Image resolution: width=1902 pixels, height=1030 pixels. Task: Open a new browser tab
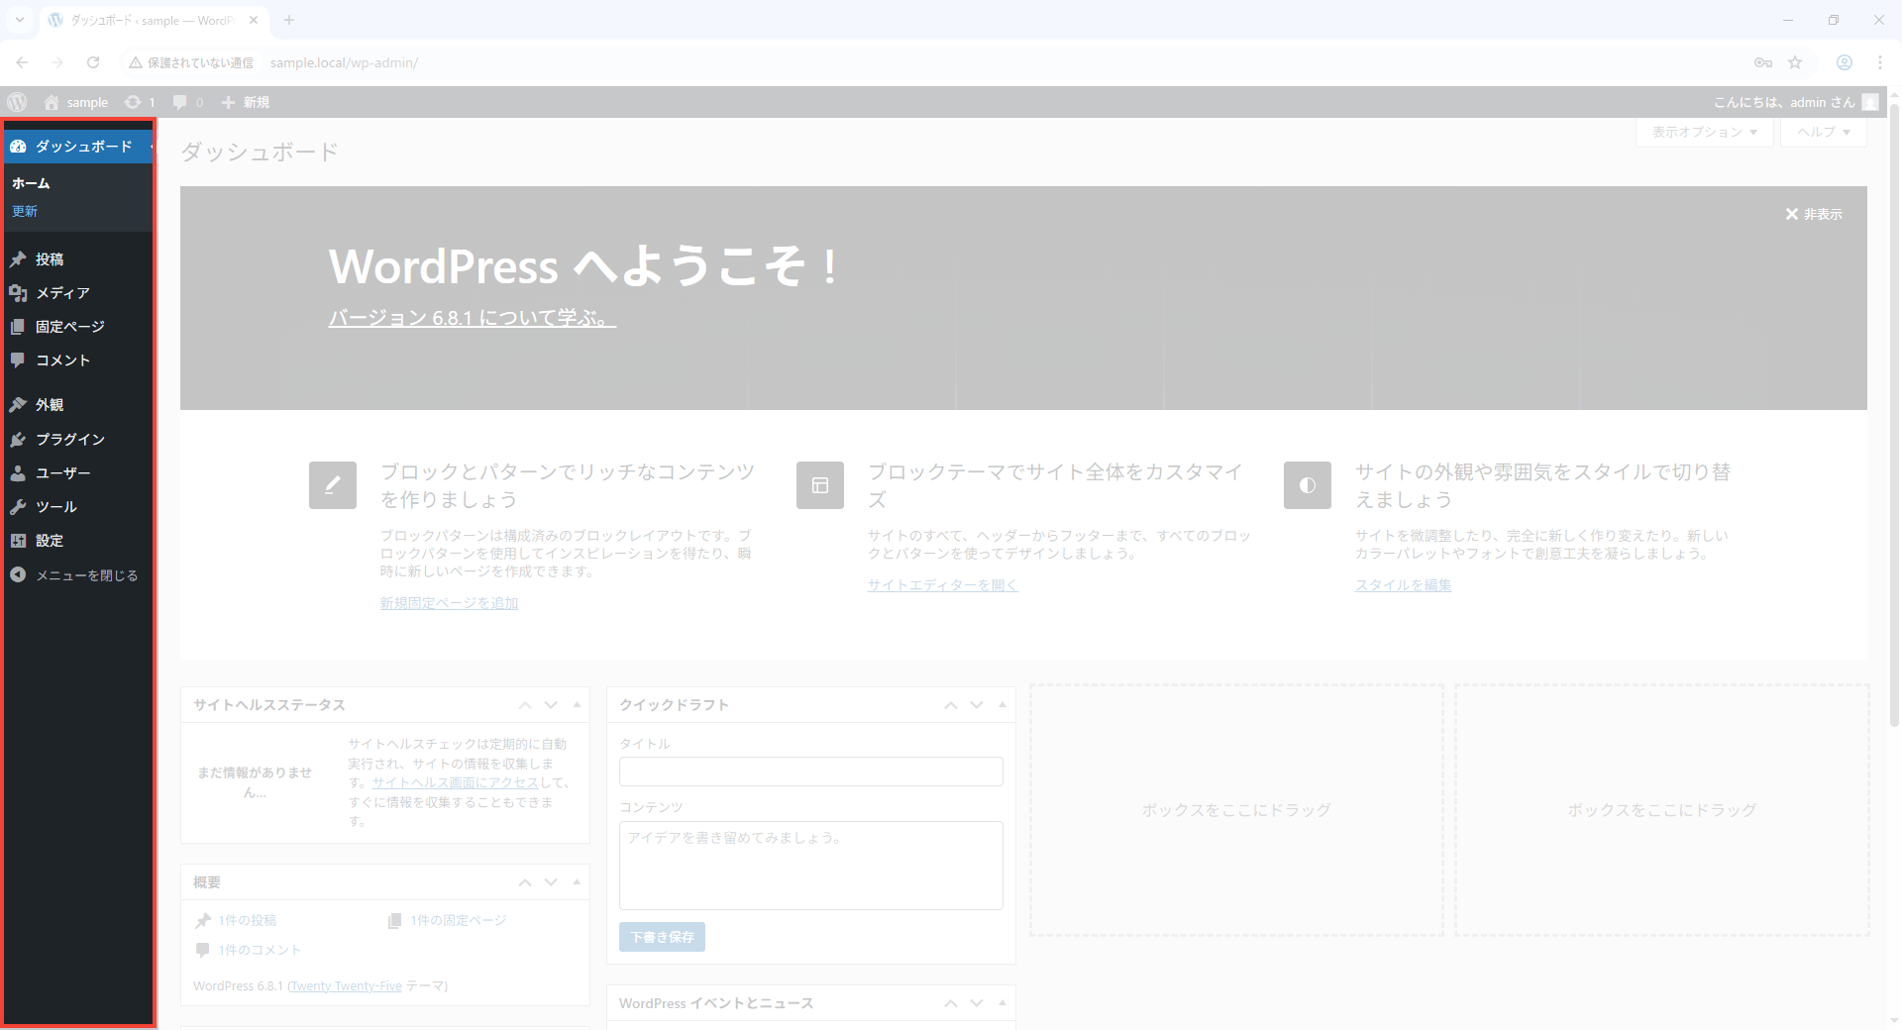[289, 20]
